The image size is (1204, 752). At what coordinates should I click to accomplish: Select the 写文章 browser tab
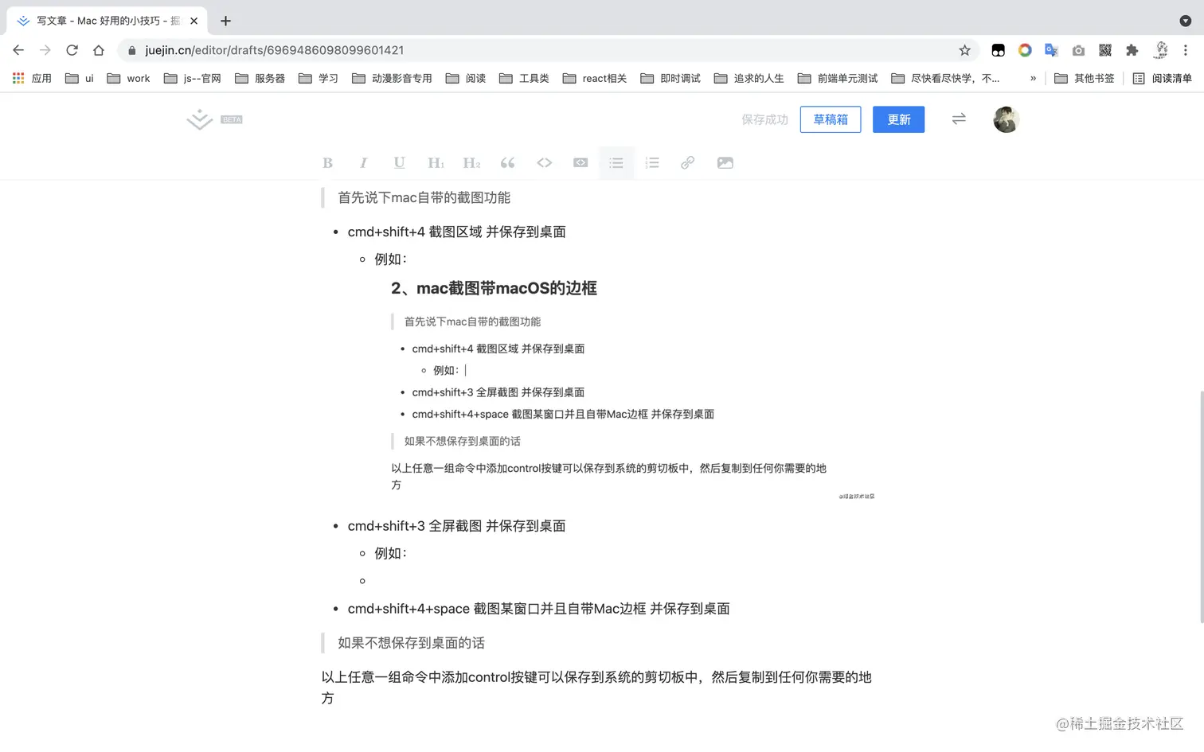(107, 21)
